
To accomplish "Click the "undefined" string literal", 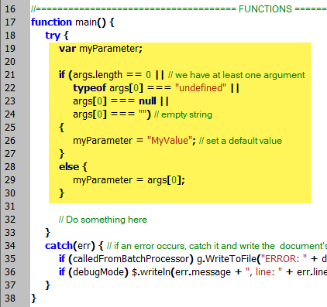I will [x=201, y=88].
